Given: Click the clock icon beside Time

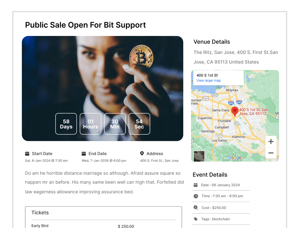Looking at the screenshot, I should [x=196, y=196].
